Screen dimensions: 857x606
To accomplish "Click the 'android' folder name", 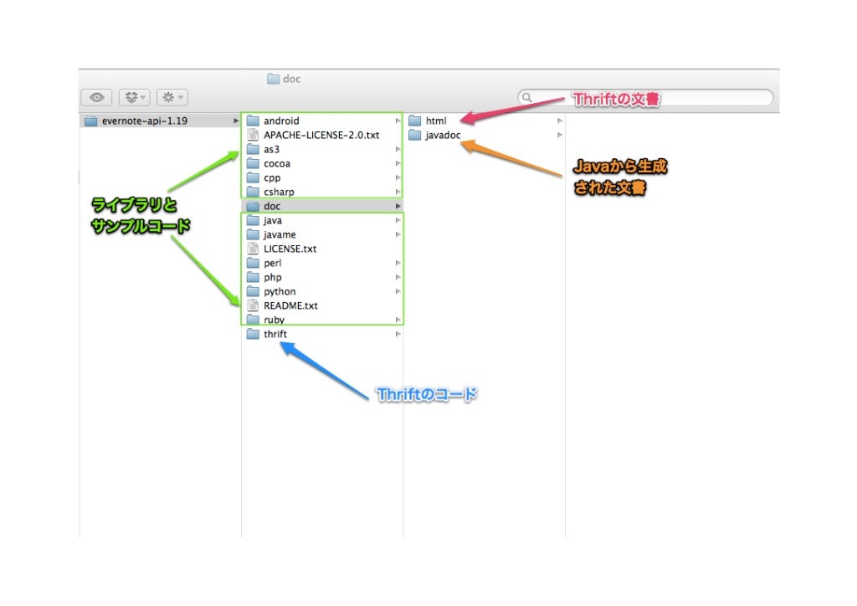I will point(281,121).
